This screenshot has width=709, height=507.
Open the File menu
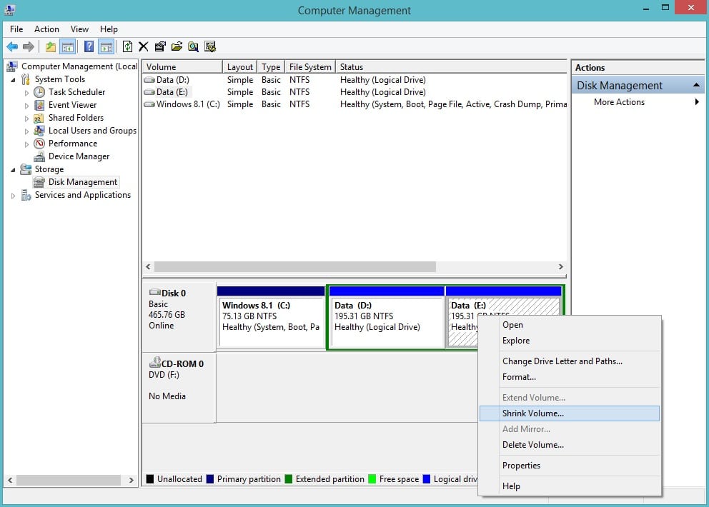point(16,29)
